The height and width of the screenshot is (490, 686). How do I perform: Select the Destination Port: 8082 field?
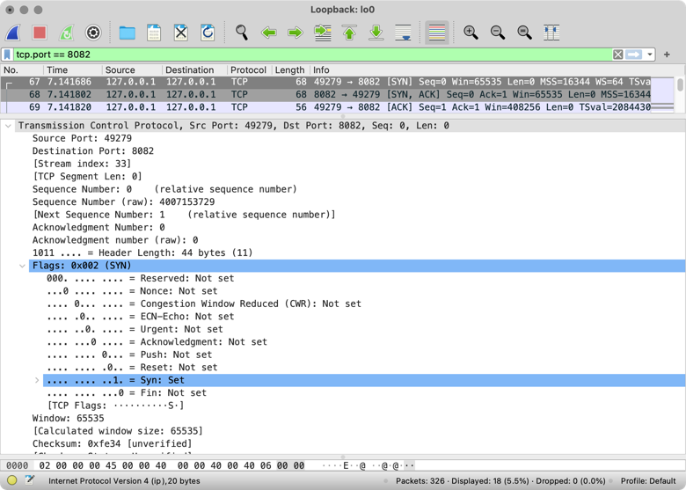click(x=92, y=151)
